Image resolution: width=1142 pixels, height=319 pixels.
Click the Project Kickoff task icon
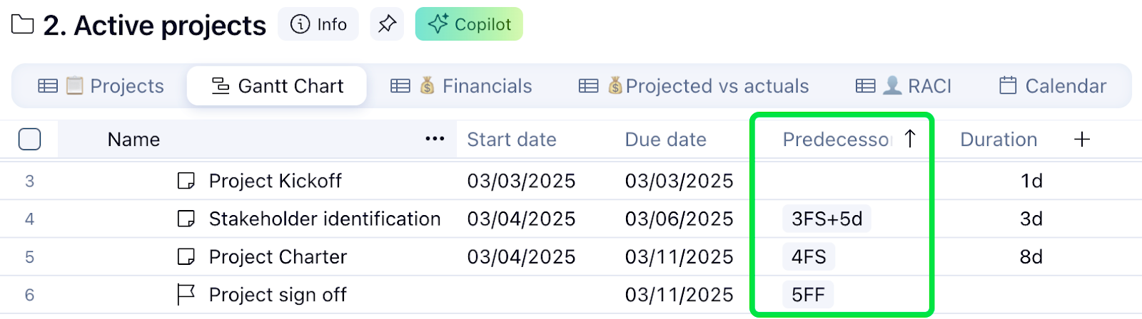186,181
